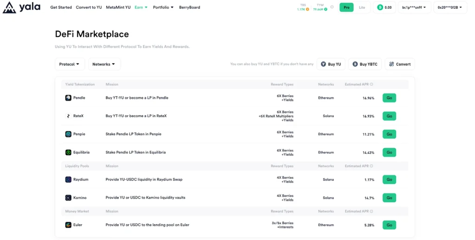Click the bitcoin balance icon showing 0.00
This screenshot has width=475, height=240.
click(x=380, y=7)
